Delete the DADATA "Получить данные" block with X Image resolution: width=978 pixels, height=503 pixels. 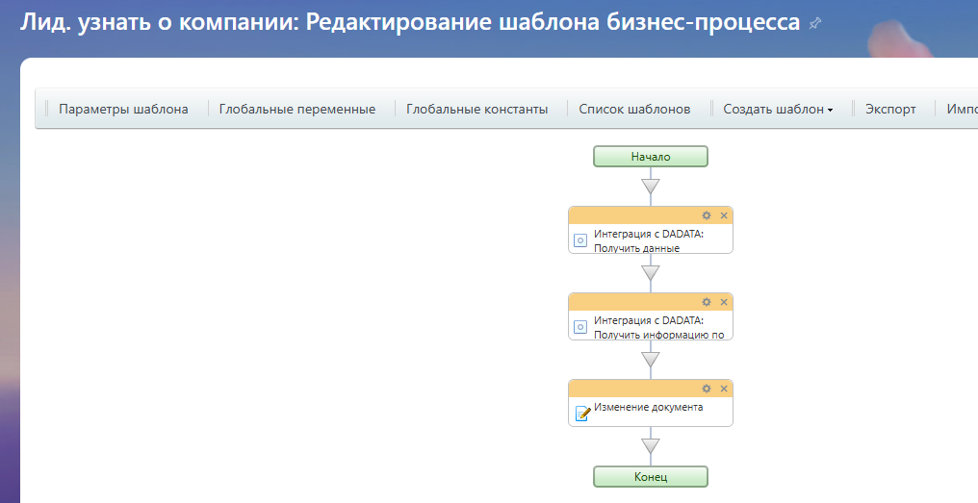[x=724, y=215]
